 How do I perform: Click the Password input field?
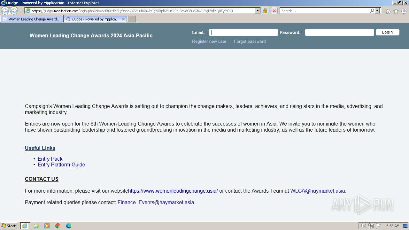tap(339, 32)
